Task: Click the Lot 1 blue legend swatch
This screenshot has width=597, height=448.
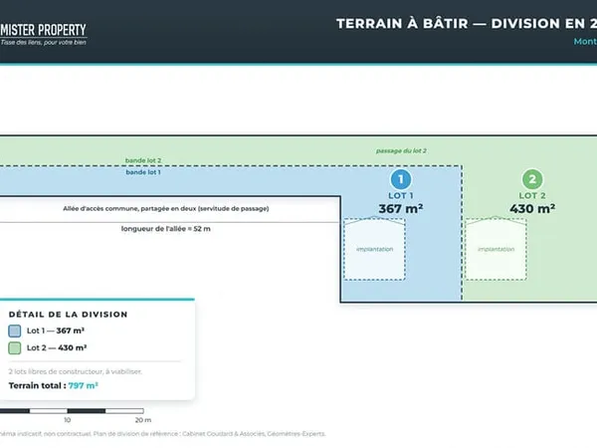Action: (15, 331)
